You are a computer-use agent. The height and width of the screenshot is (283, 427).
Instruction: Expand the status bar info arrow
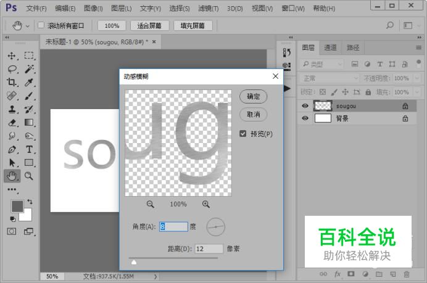[155, 276]
